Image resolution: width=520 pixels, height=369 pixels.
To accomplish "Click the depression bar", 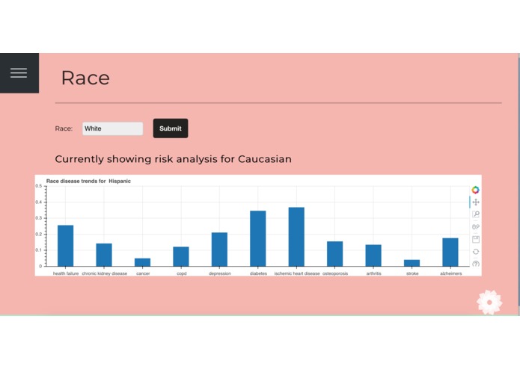I will 219,249.
